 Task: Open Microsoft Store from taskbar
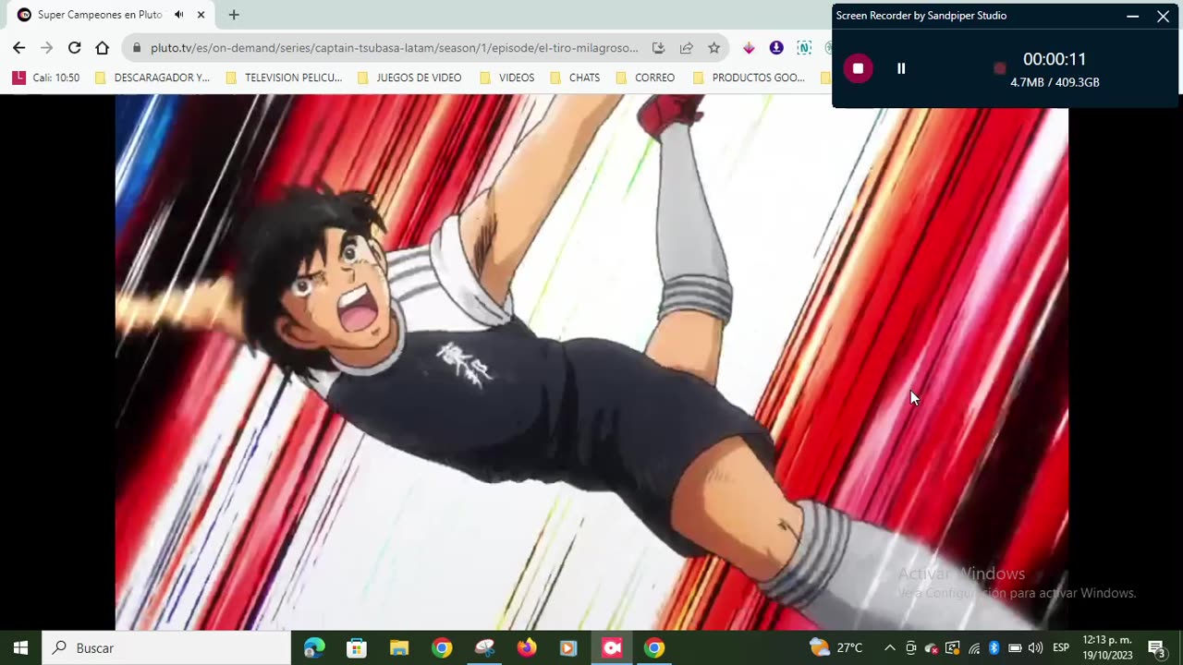pos(357,648)
